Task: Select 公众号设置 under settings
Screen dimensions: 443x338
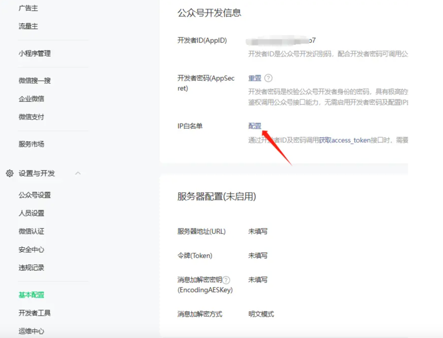Action: [x=34, y=195]
